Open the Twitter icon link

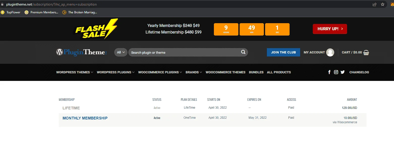(343, 72)
